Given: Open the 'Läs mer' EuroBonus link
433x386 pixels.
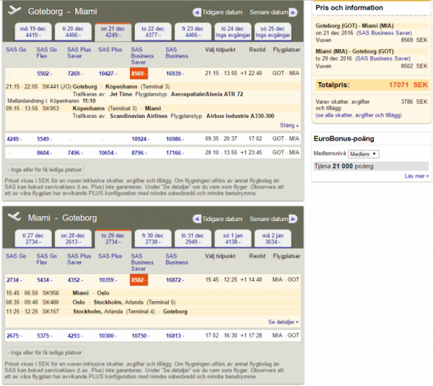Looking at the screenshot, I should tap(416, 176).
